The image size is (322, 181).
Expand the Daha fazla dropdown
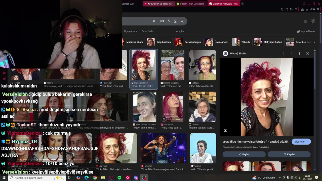pyautogui.click(x=148, y=31)
